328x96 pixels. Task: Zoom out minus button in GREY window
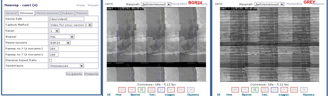point(304,90)
